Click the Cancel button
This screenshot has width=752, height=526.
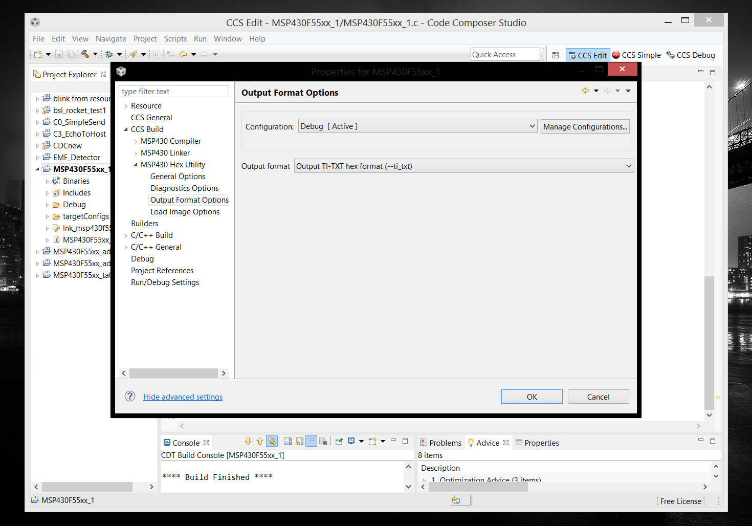(599, 397)
